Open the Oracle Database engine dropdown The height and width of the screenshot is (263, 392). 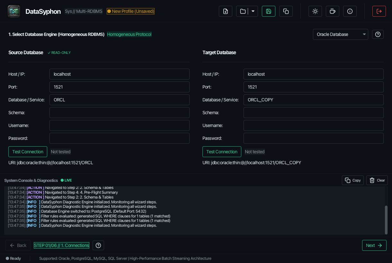[x=341, y=34]
